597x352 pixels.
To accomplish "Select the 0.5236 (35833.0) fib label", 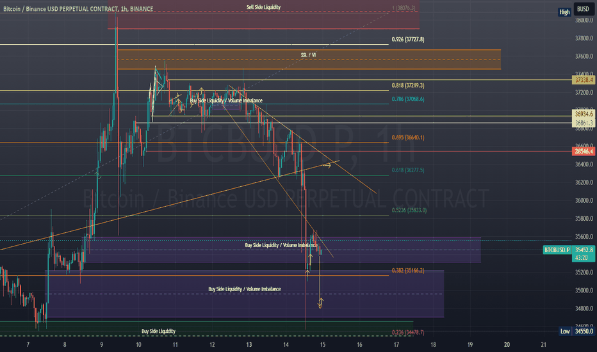I will (409, 210).
